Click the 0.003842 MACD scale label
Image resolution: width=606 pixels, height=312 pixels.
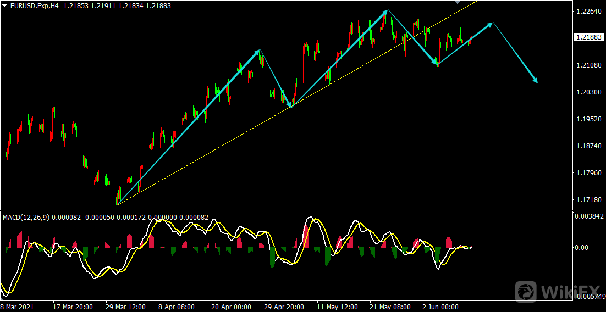coord(589,216)
